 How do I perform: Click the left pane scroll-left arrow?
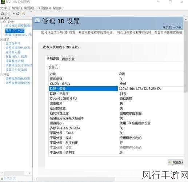(2, 173)
